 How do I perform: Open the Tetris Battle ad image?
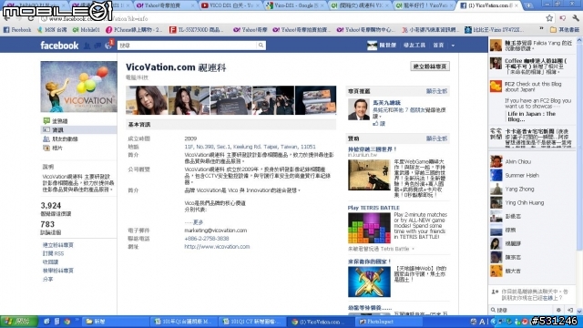point(369,228)
